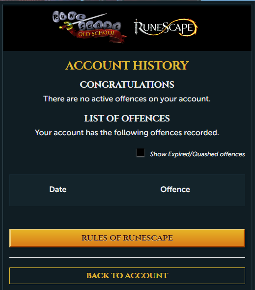The image size is (255, 290).
Task: Sort by the Offence column header
Action: tap(175, 190)
